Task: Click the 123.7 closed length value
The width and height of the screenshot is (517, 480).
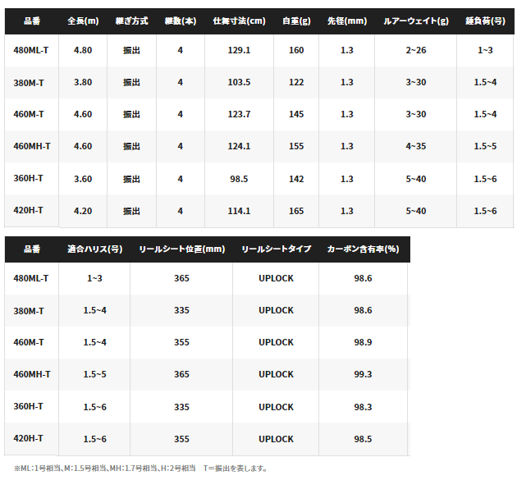Action: point(239,114)
